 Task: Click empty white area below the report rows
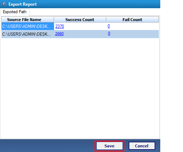80,88
